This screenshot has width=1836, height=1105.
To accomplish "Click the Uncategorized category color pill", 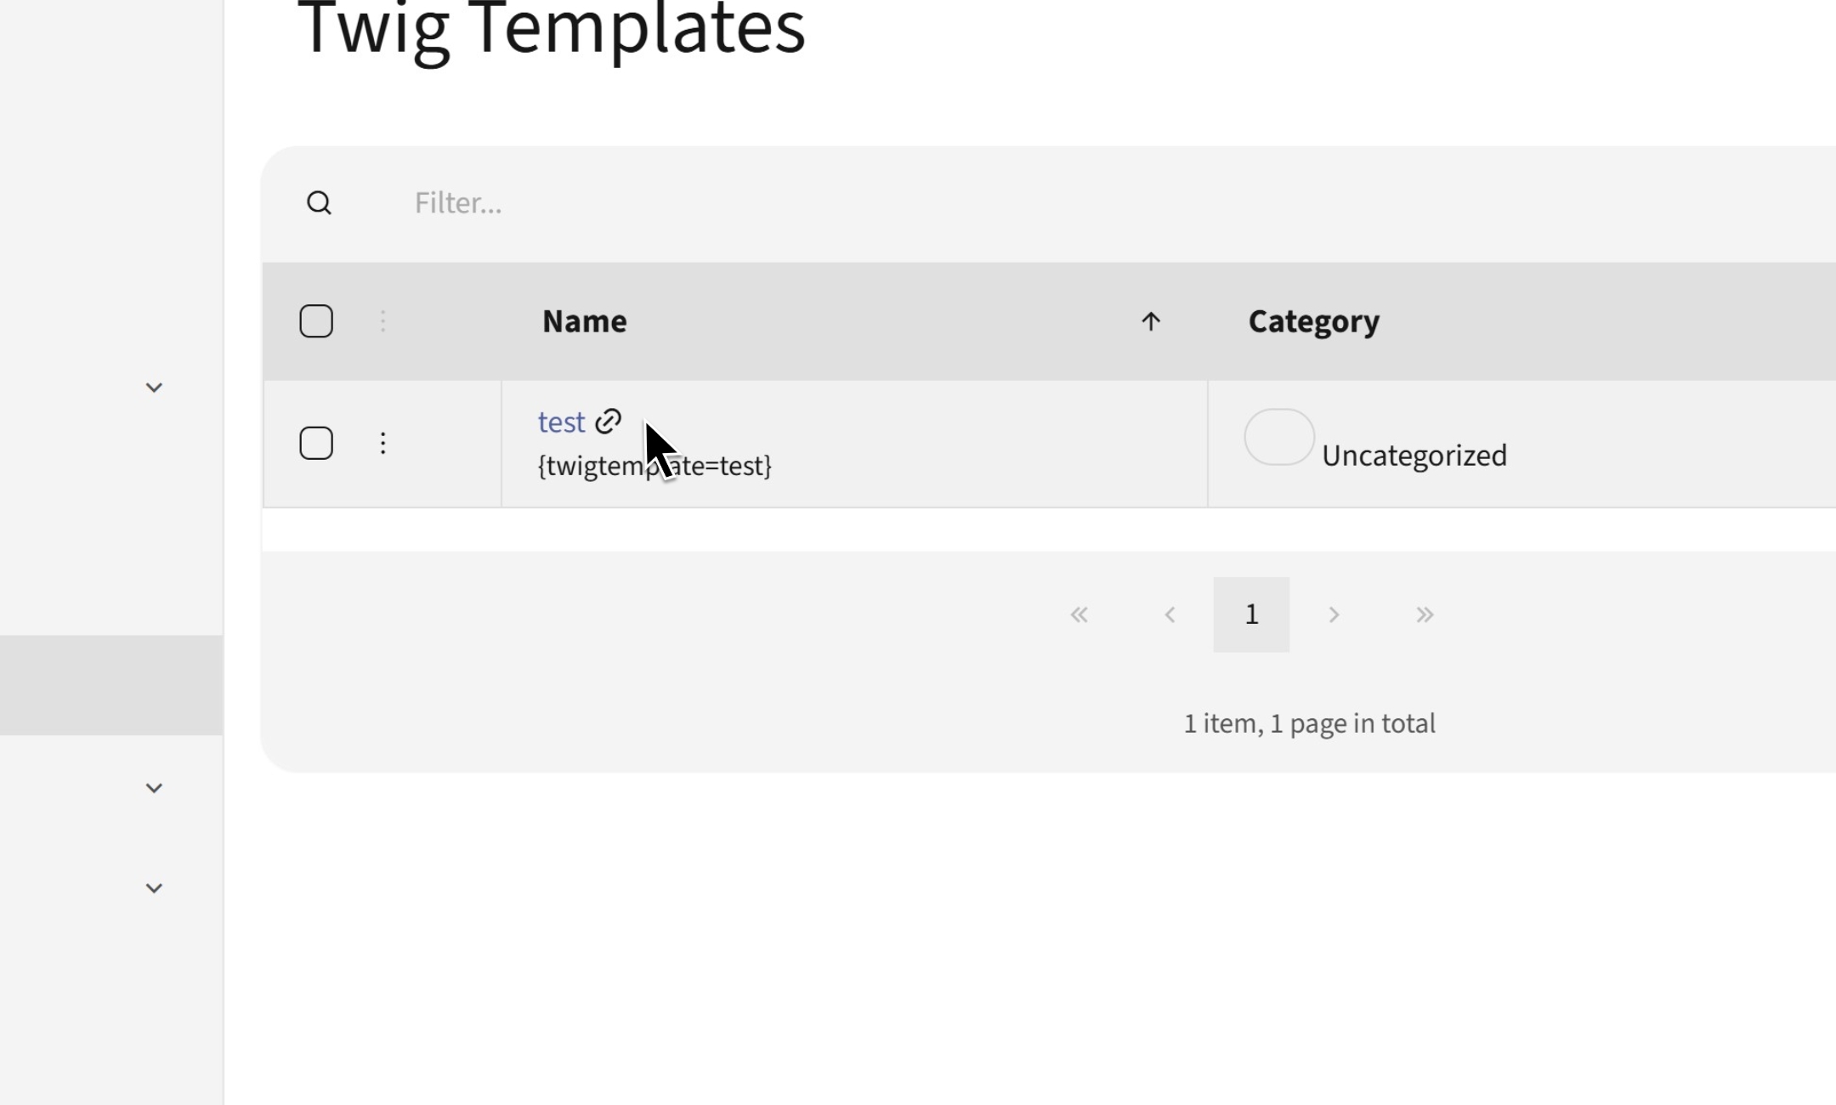I will [1278, 437].
